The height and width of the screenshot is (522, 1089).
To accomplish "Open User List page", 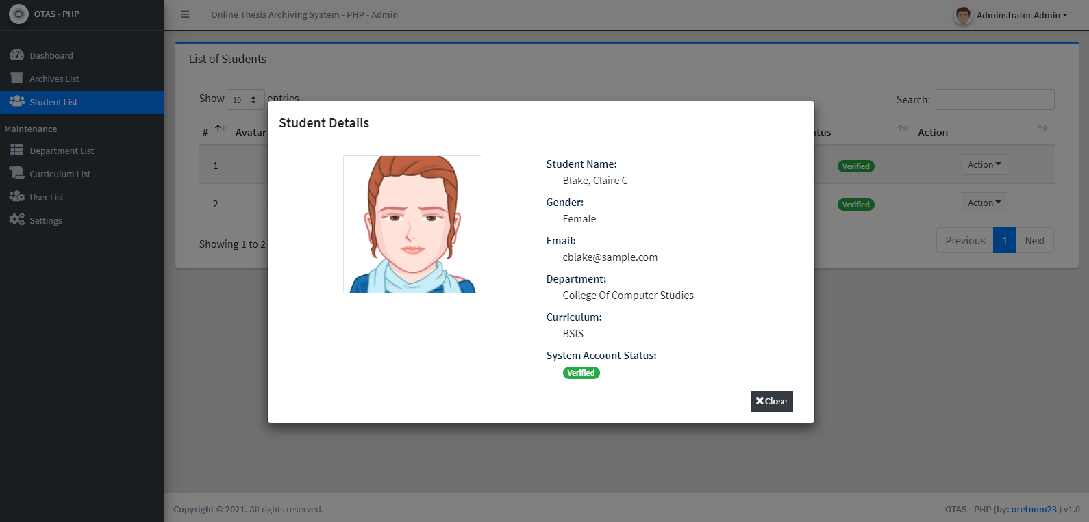I will point(82,197).
